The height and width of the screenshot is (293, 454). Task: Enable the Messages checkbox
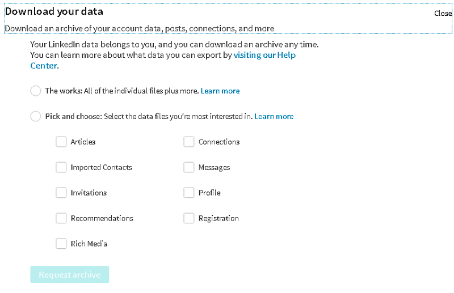(189, 167)
